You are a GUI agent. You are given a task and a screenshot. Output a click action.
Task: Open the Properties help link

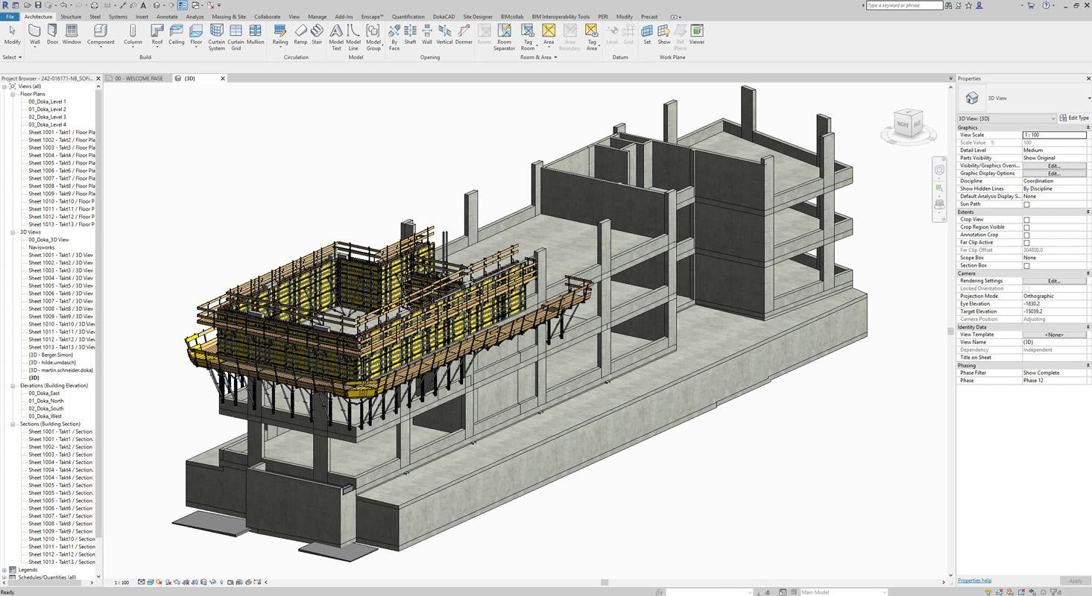coord(974,580)
